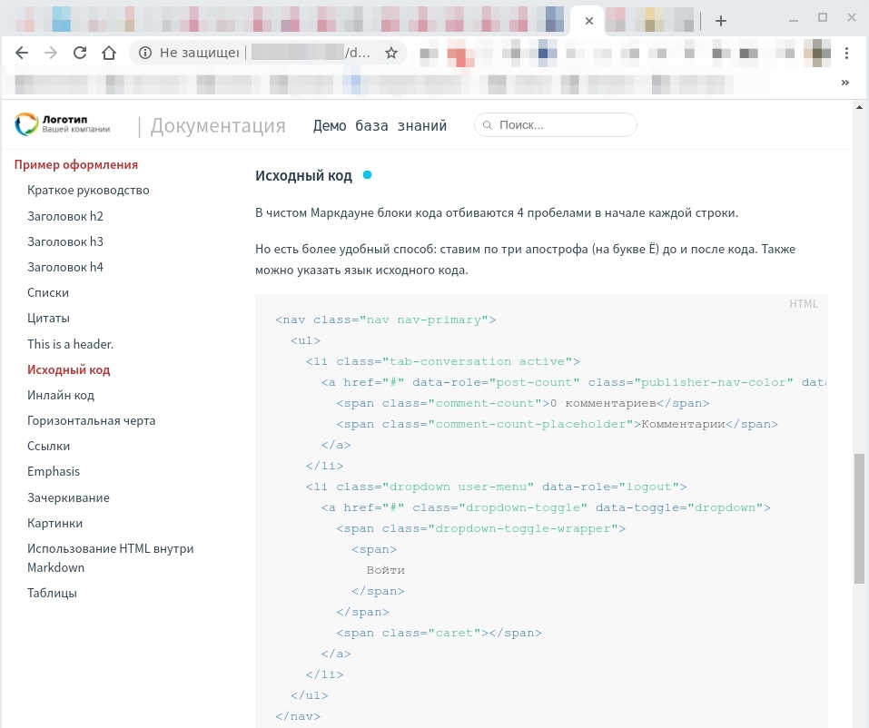Select the 'база знаний' menu item

400,125
